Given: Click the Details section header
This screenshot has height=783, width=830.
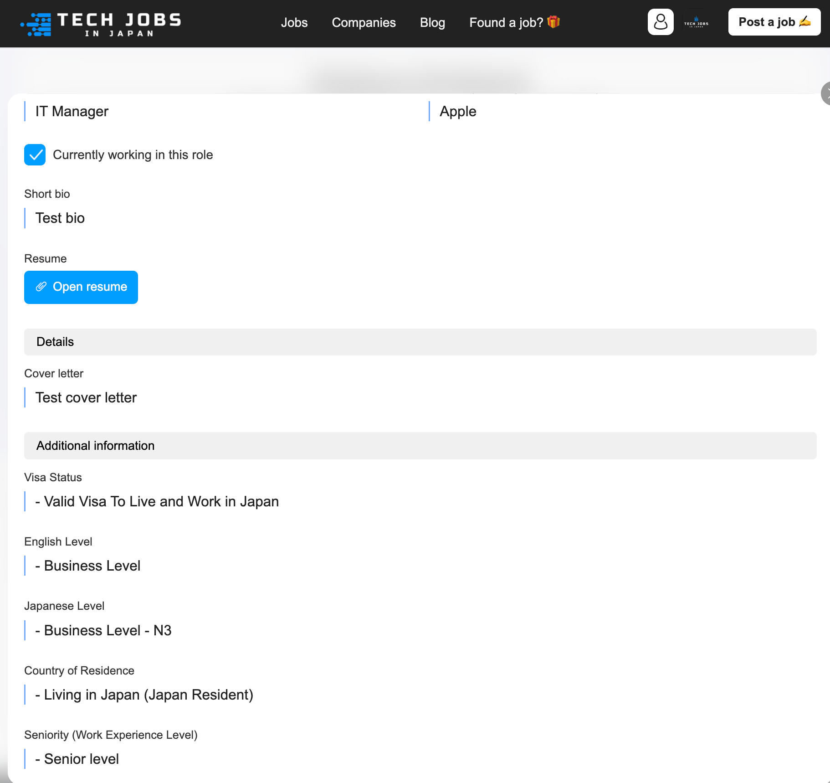Looking at the screenshot, I should coord(420,342).
